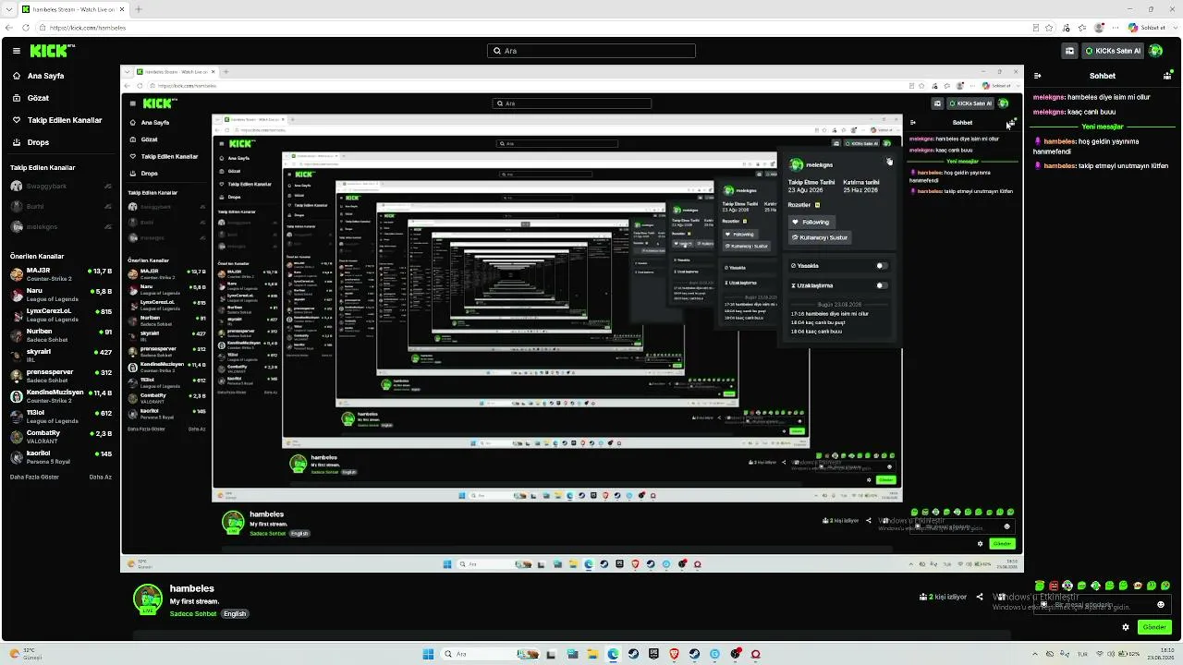The image size is (1183, 665).
Task: Click melekgns username in first chat message
Action: tap(1048, 97)
